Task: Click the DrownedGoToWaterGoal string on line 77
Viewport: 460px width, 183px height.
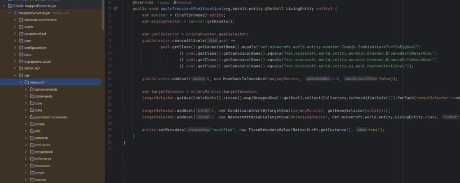Action: click(x=359, y=53)
